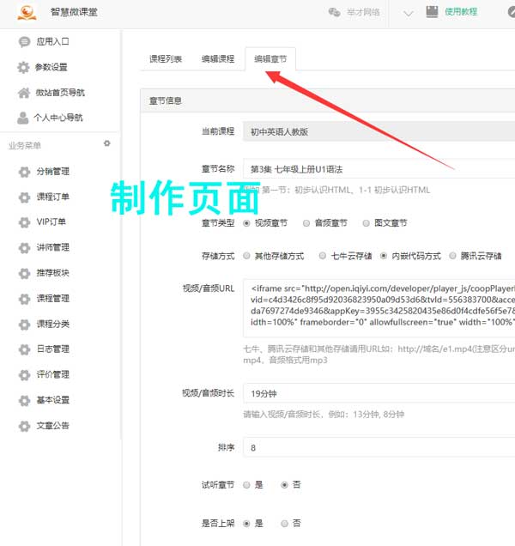
Task: Click the 智慧微课堂 logo icon
Action: 27,12
